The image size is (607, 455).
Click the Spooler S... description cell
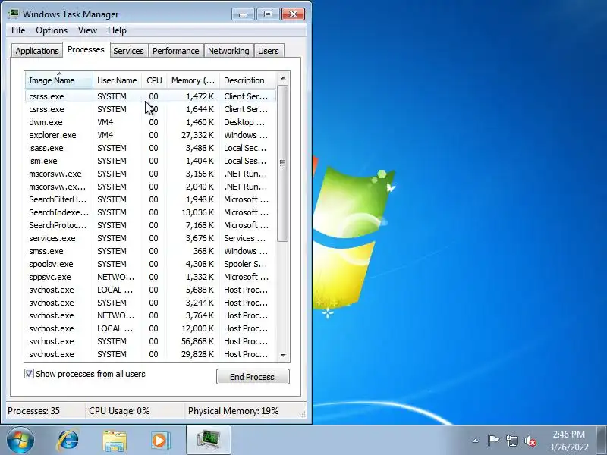pos(245,264)
